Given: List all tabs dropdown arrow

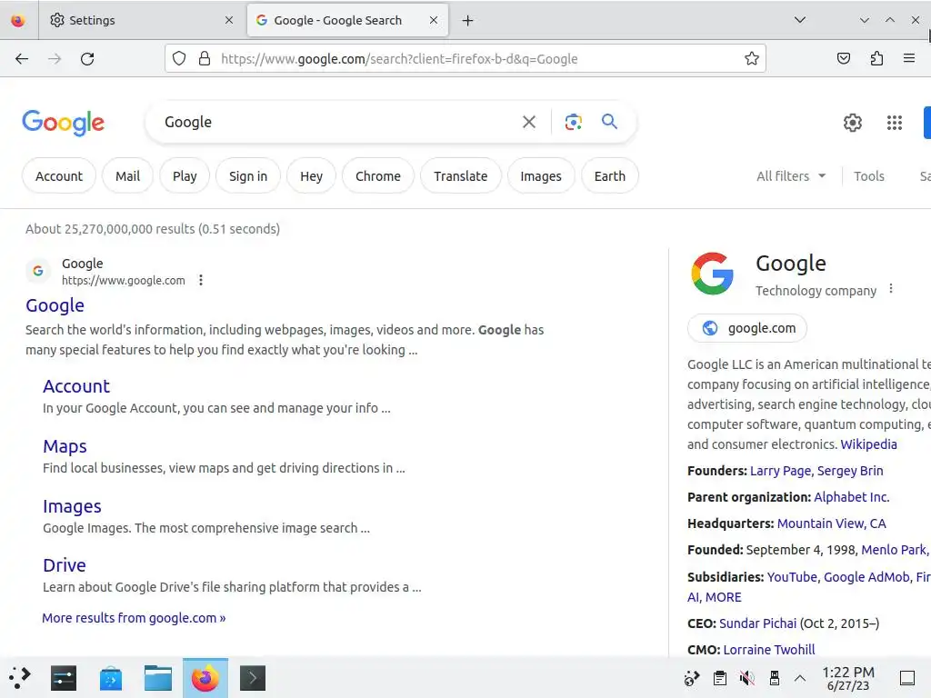Looking at the screenshot, I should (800, 20).
